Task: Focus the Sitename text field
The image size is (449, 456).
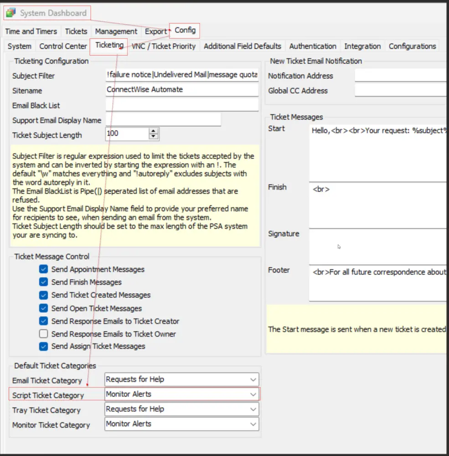Action: (182, 90)
